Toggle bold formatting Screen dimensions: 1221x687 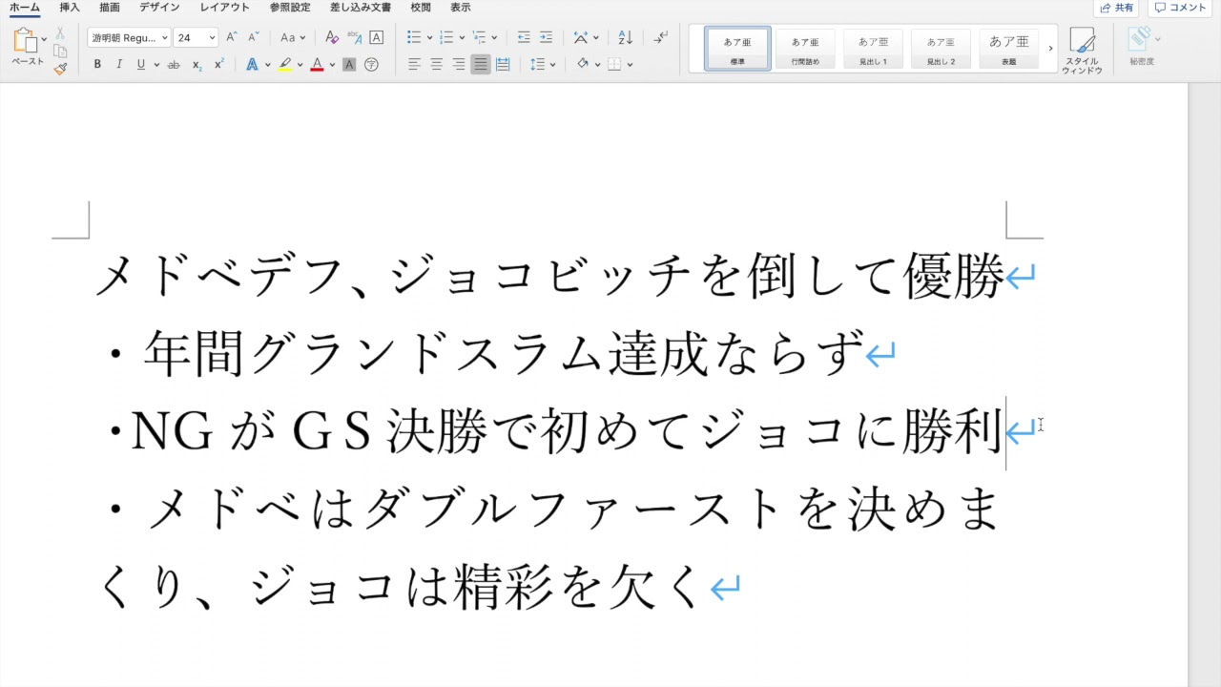97,65
